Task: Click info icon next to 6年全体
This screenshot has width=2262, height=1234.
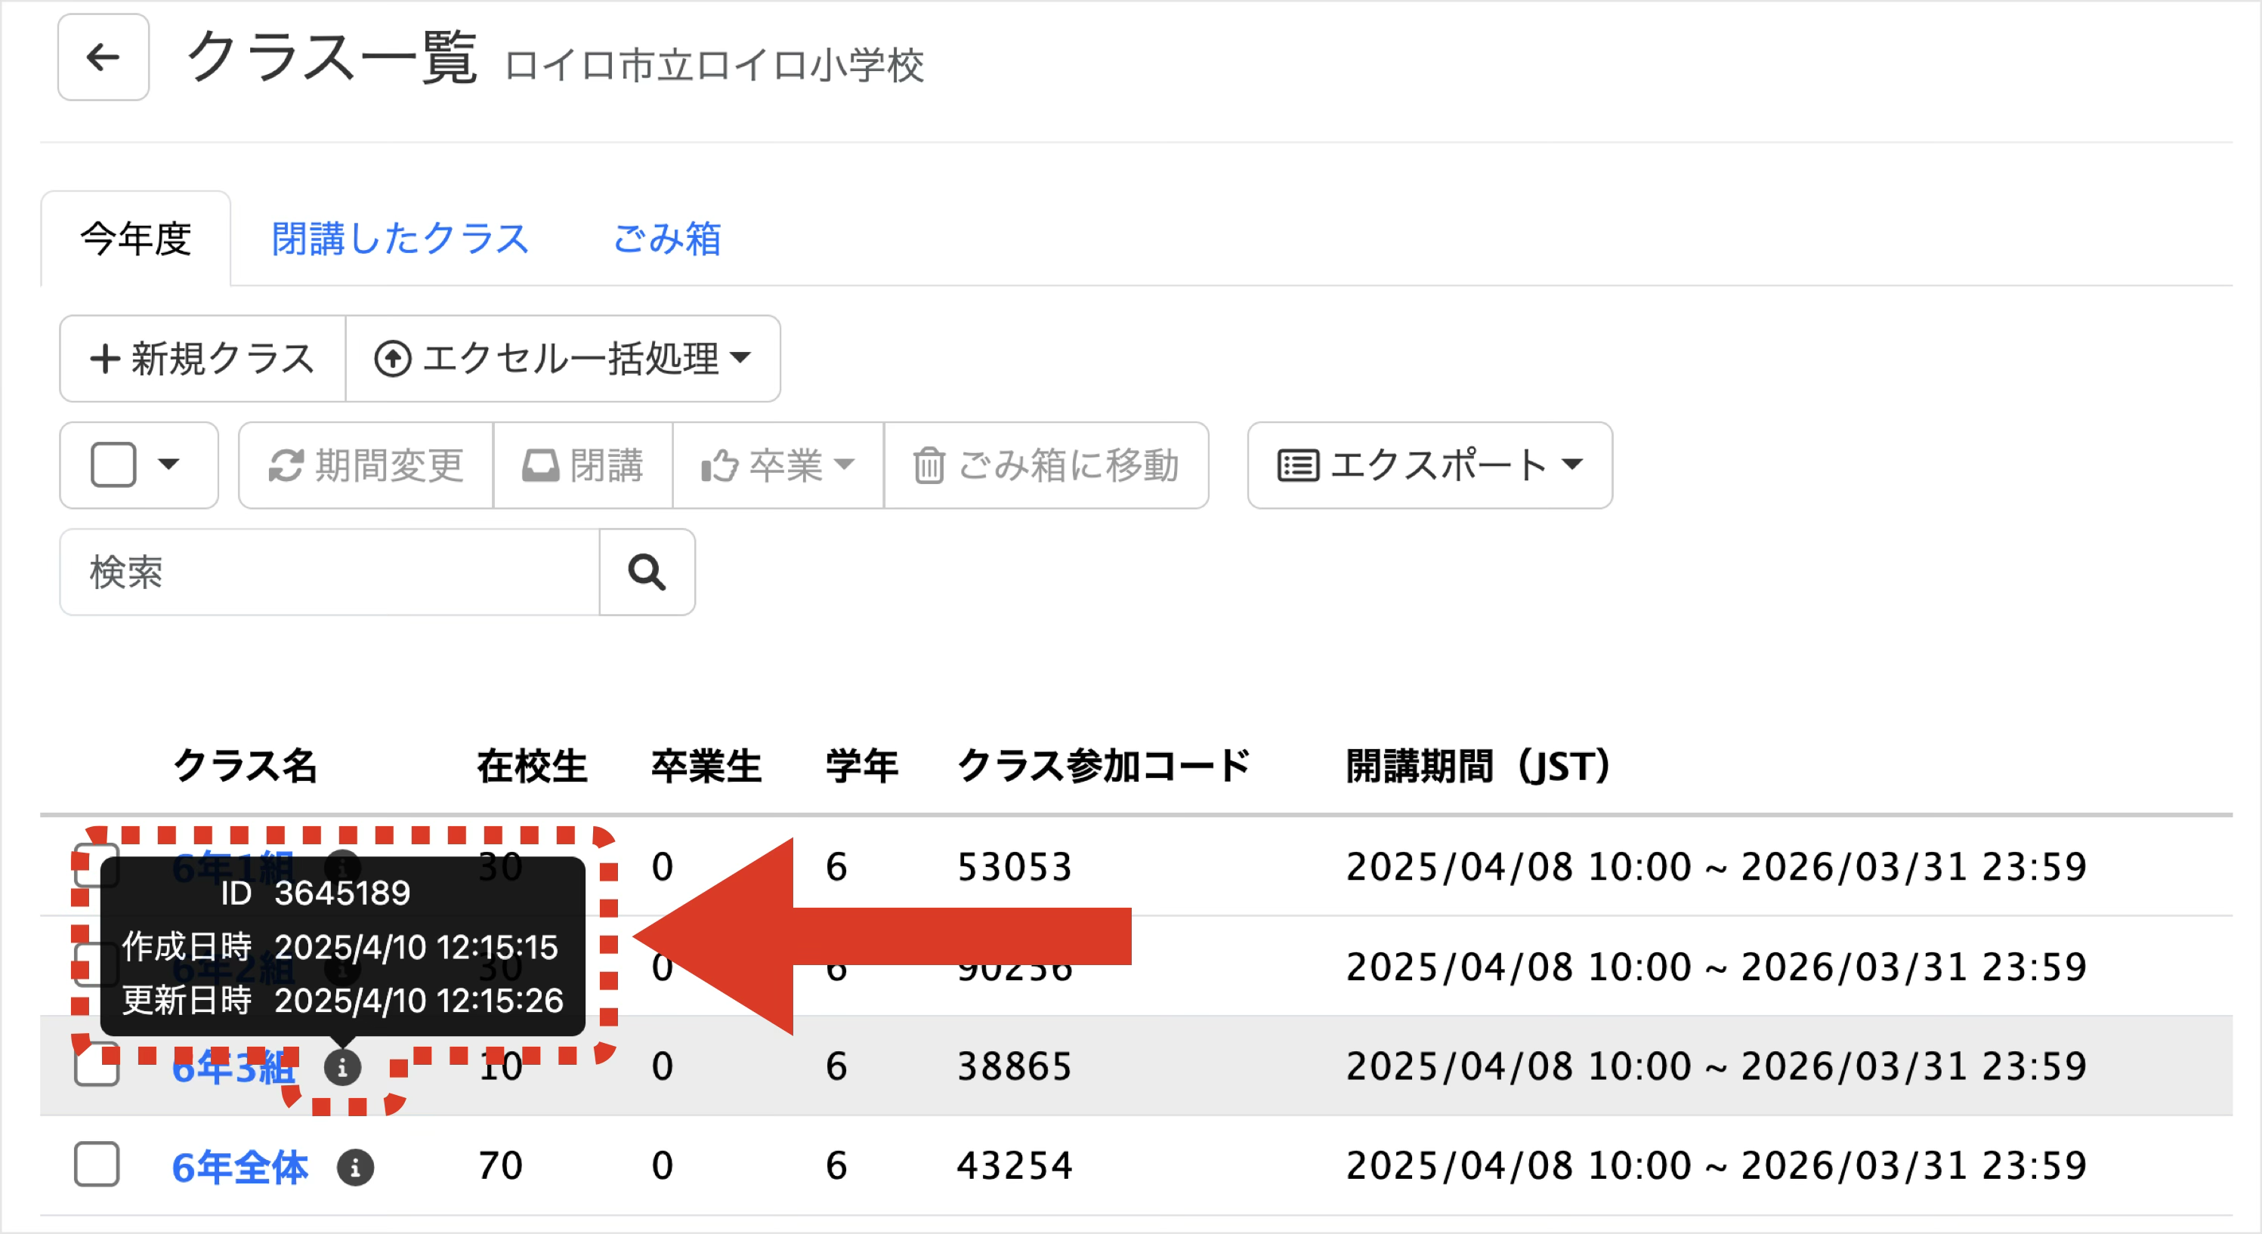Action: coord(356,1168)
